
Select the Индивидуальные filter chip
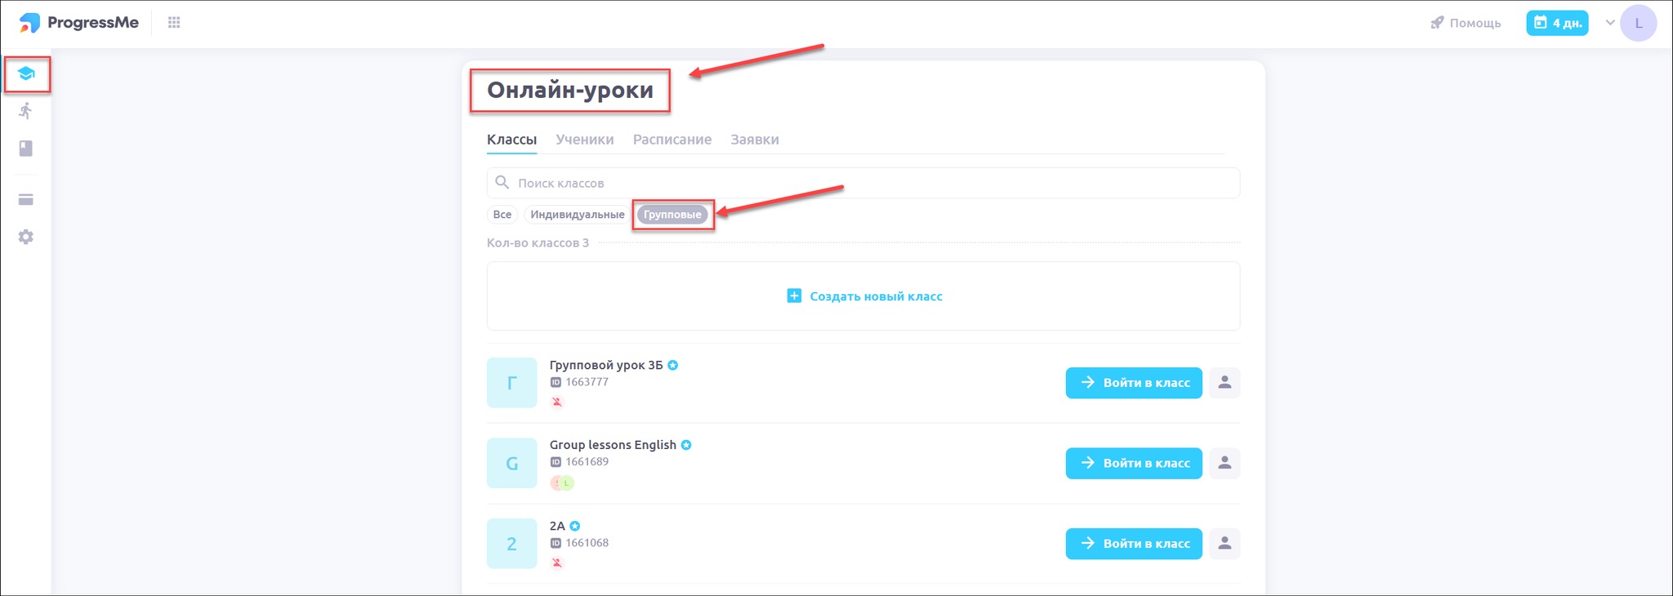point(578,215)
